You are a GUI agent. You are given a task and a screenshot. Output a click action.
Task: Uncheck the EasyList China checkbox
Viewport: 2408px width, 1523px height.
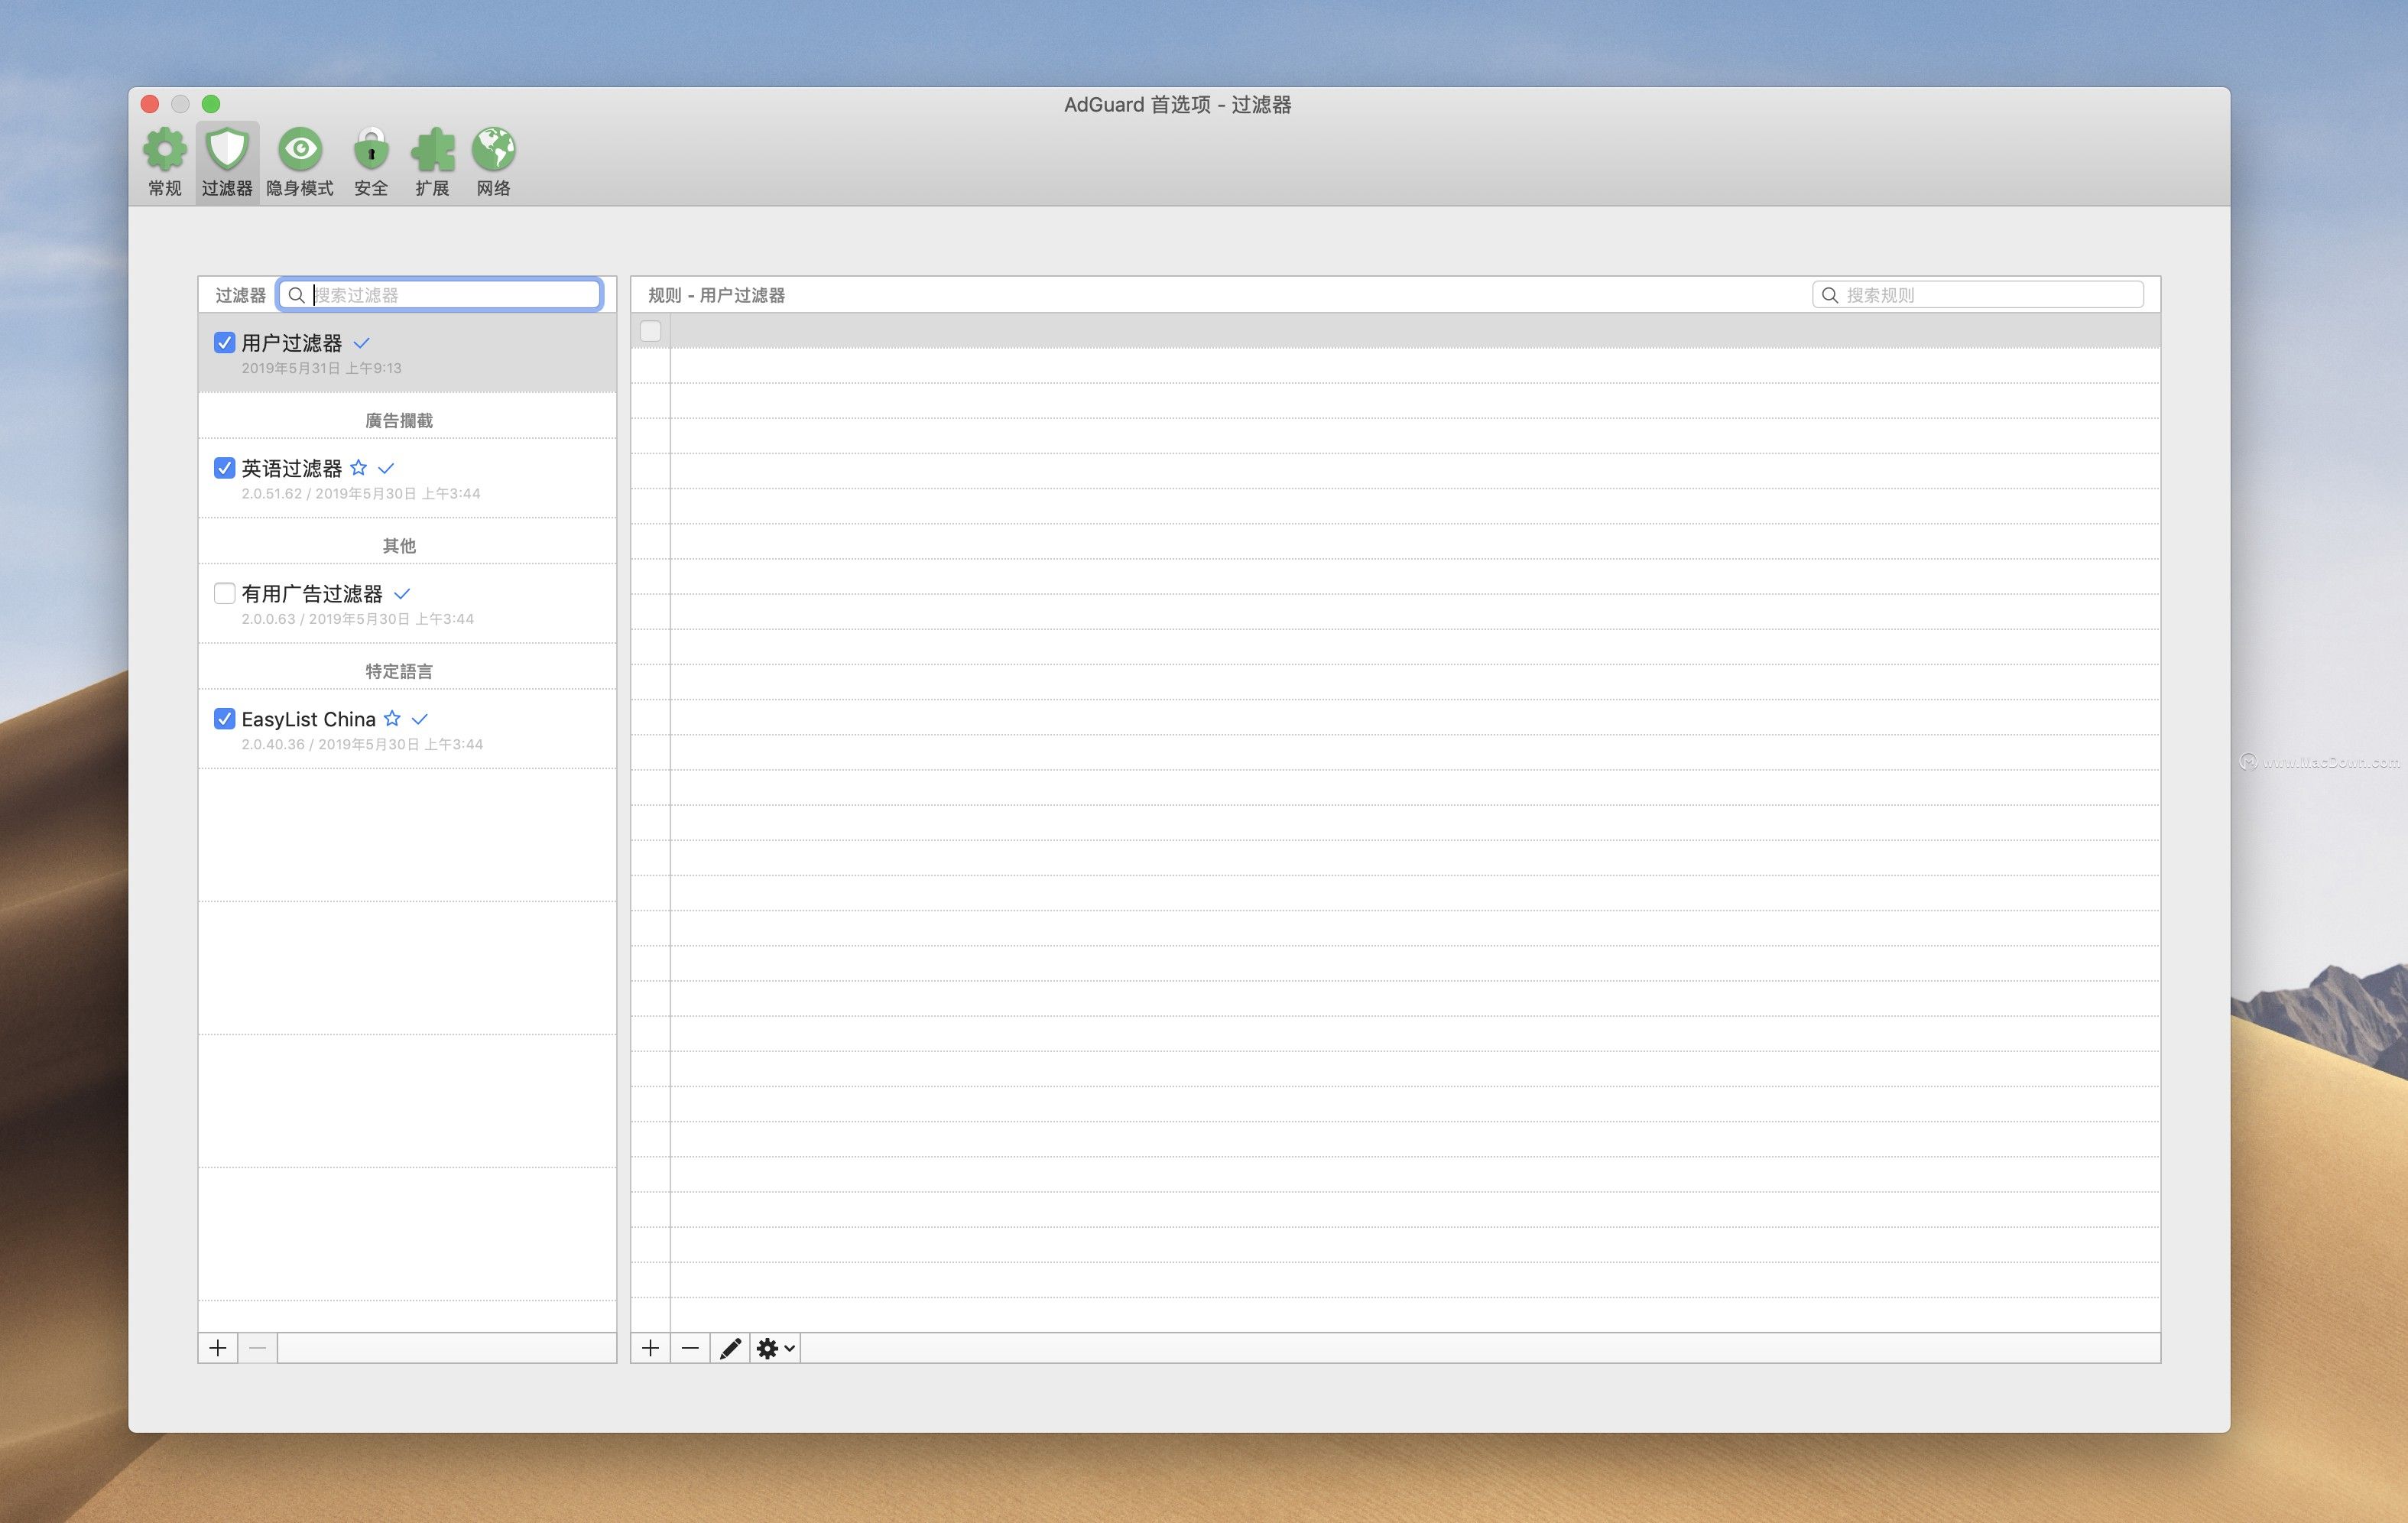225,719
